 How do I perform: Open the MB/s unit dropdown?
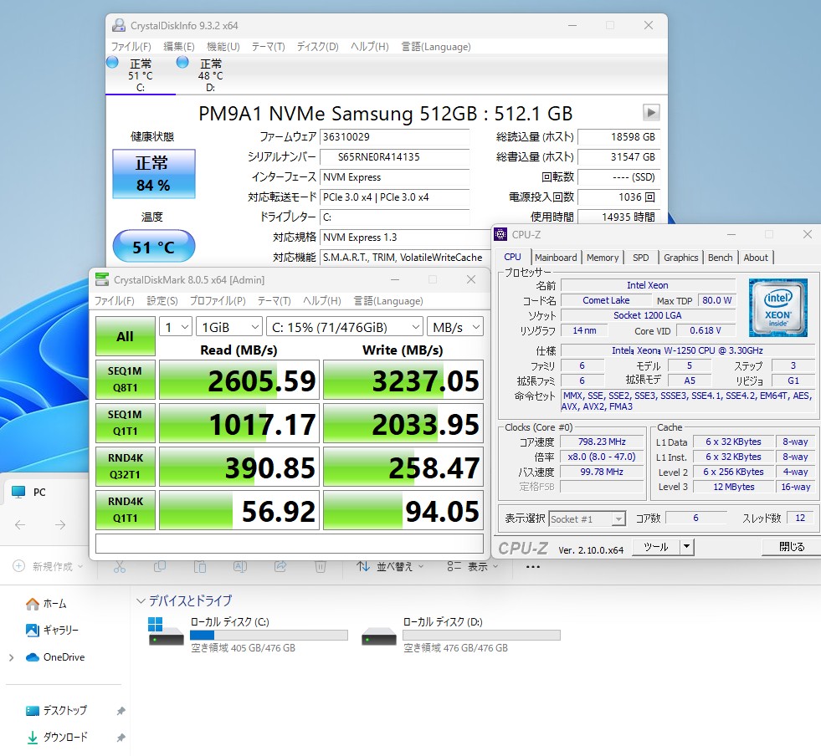455,328
